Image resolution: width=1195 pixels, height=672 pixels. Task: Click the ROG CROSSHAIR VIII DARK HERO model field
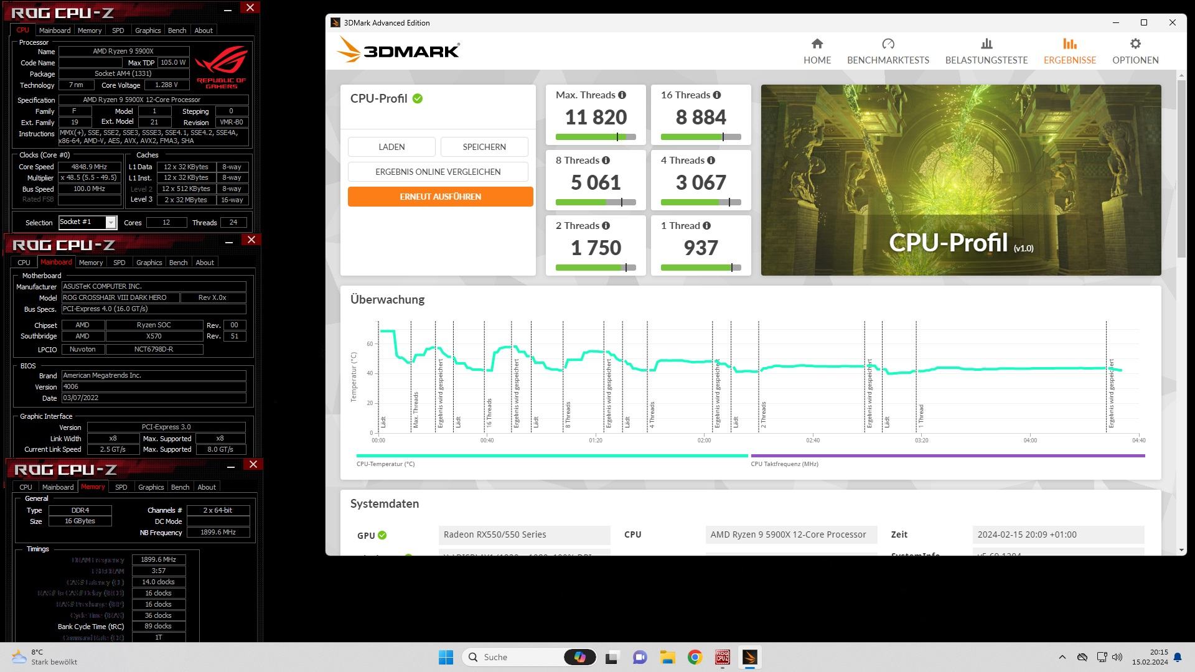[x=120, y=297]
